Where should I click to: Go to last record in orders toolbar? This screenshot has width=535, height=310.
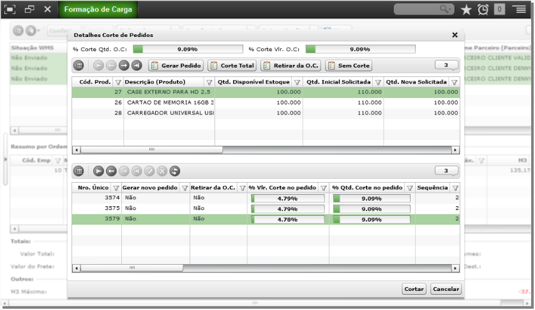(x=137, y=171)
